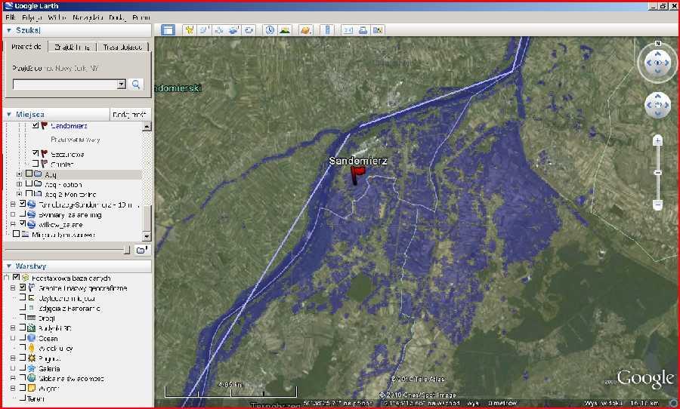Select the Przejdz do tab
This screenshot has width=680, height=409.
[26, 46]
